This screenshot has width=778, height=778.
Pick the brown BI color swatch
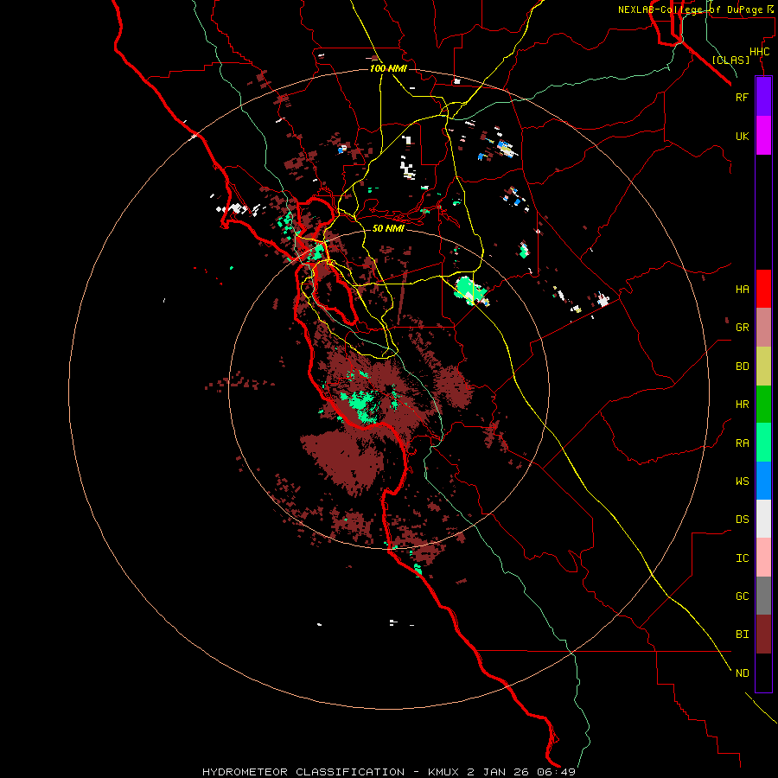[x=763, y=635]
